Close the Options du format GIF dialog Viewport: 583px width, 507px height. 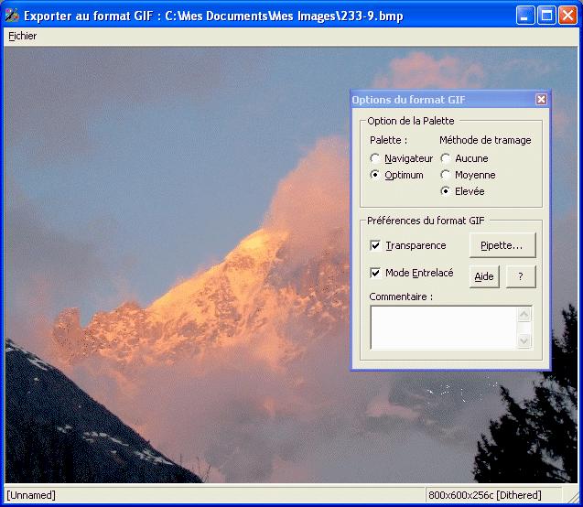tap(541, 99)
